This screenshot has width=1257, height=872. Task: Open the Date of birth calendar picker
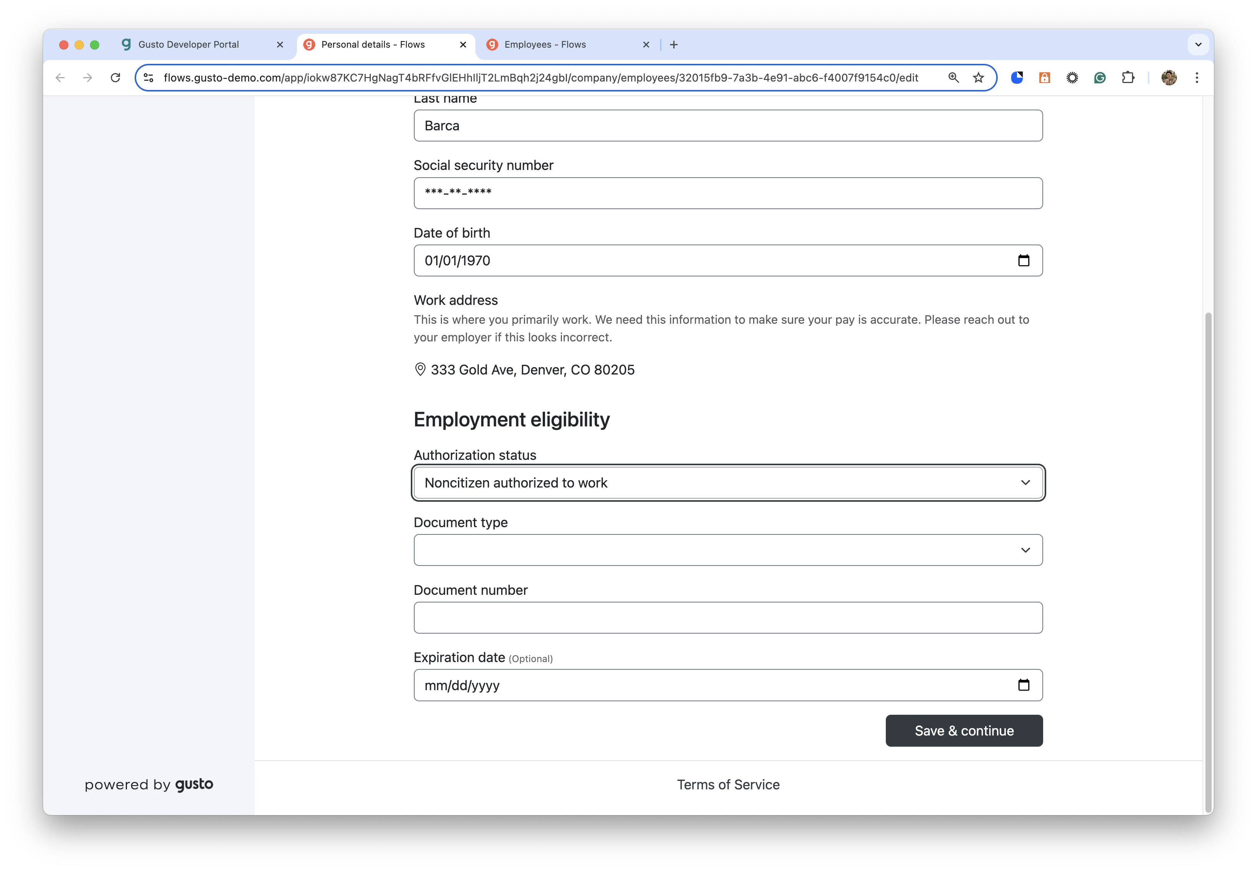point(1024,261)
